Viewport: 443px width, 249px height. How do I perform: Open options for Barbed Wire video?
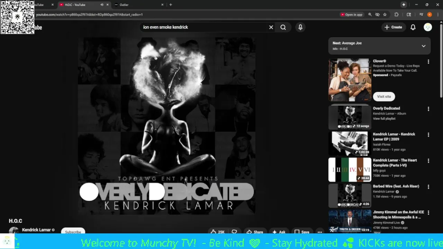coord(428,187)
